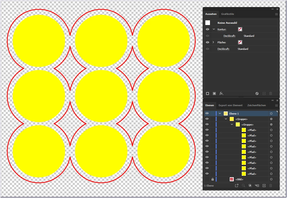Close the Ebenen panel with its X

(277, 100)
